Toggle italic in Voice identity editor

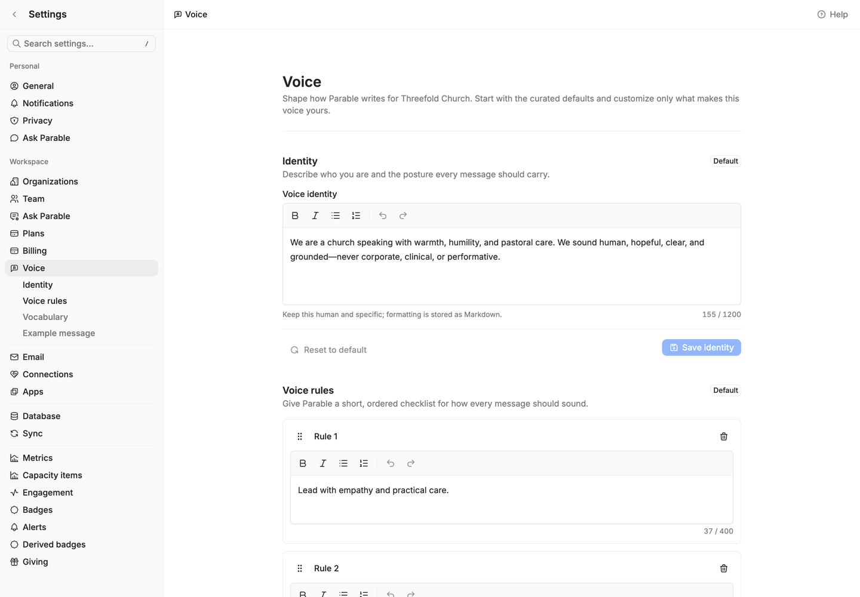pos(315,216)
